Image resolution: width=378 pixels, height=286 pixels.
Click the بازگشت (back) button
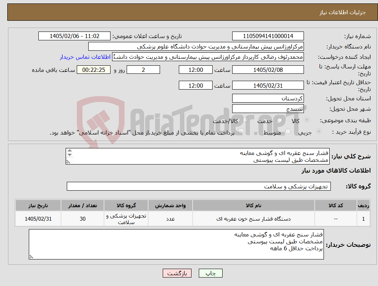177,273
